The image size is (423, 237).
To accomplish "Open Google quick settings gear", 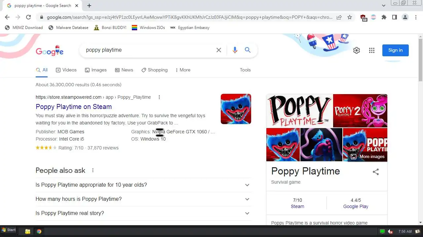I will coord(357,50).
